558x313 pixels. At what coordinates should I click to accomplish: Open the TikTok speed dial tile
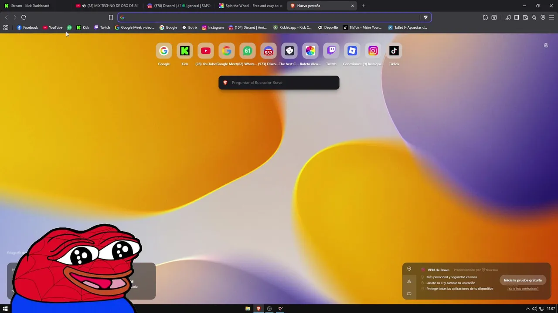[x=394, y=51]
